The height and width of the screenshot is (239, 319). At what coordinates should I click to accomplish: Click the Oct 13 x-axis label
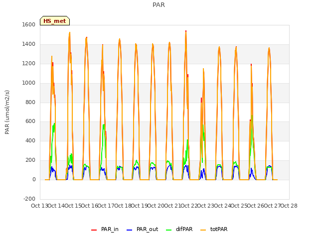coord(39,206)
